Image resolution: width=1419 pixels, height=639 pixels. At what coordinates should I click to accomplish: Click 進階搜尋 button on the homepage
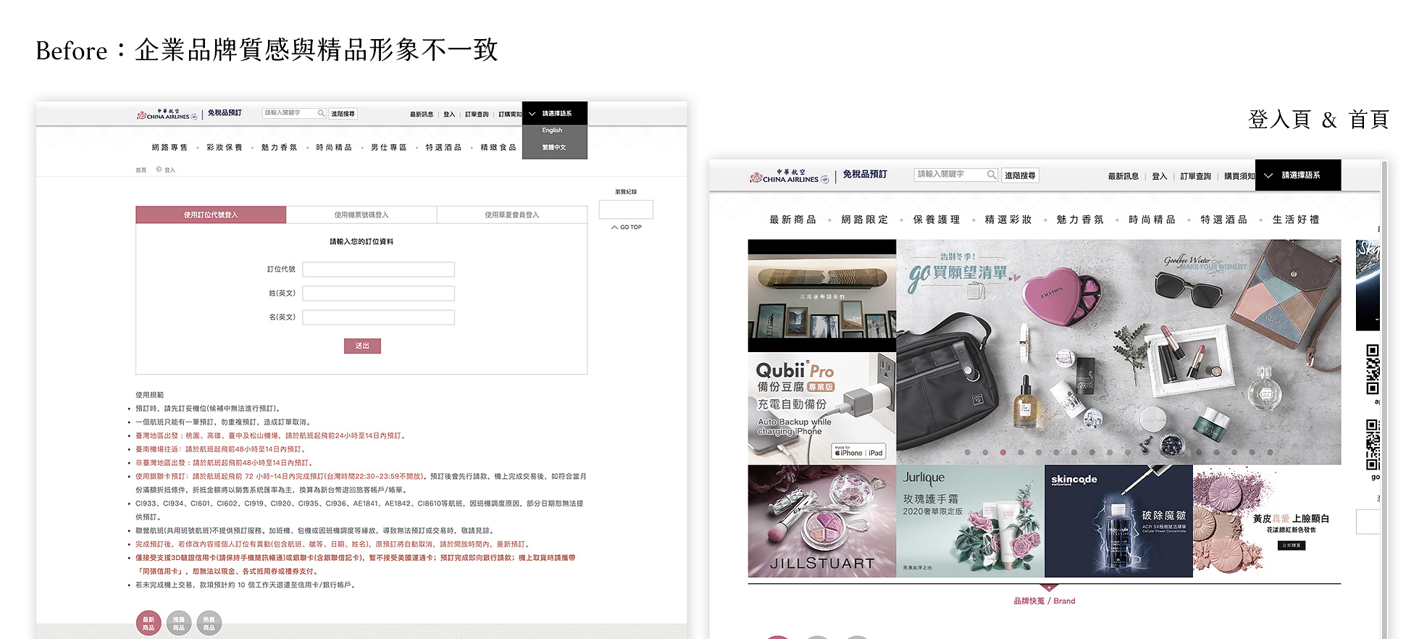1020,175
